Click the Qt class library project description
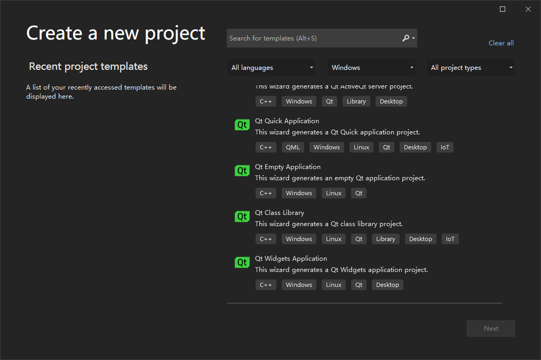Image resolution: width=541 pixels, height=360 pixels. tap(329, 224)
